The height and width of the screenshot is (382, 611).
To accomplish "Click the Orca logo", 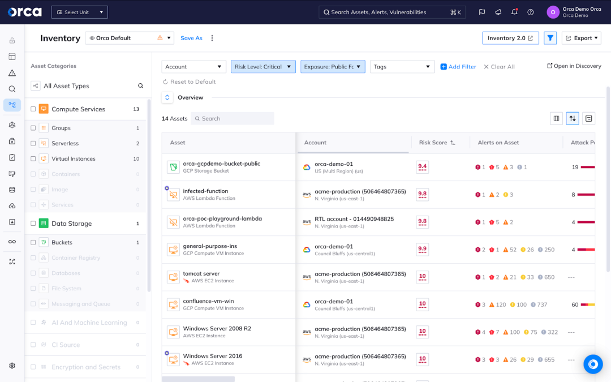I will click(25, 12).
